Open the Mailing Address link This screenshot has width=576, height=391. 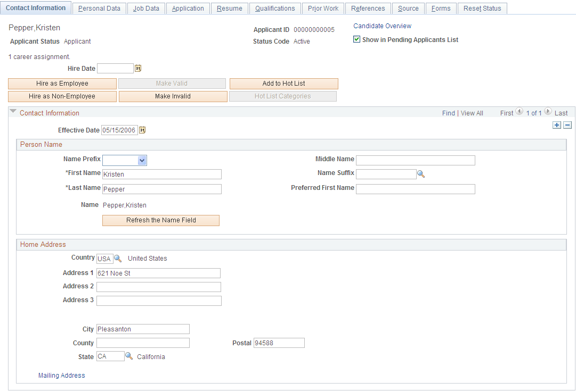[x=62, y=376]
